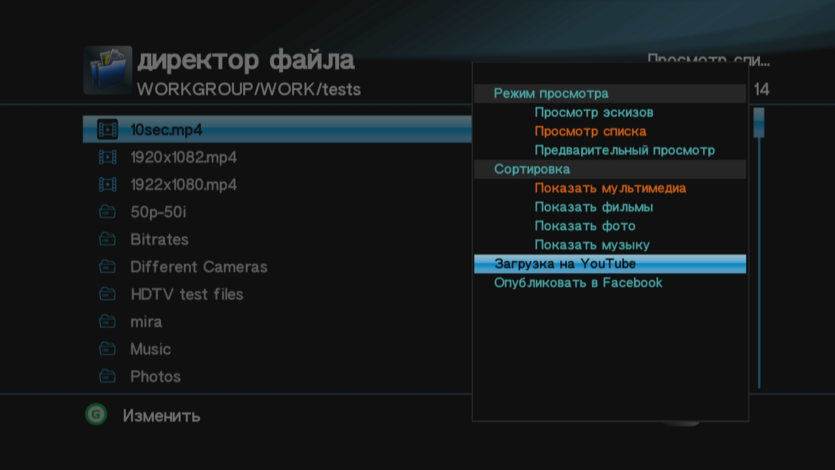Click the file director folder icon in the header
Image resolution: width=835 pixels, height=470 pixels.
[107, 70]
